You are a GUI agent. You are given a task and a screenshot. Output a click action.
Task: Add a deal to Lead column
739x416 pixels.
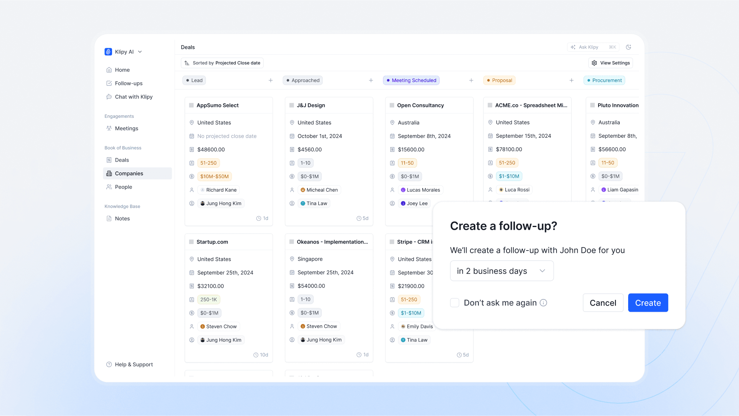click(x=271, y=80)
